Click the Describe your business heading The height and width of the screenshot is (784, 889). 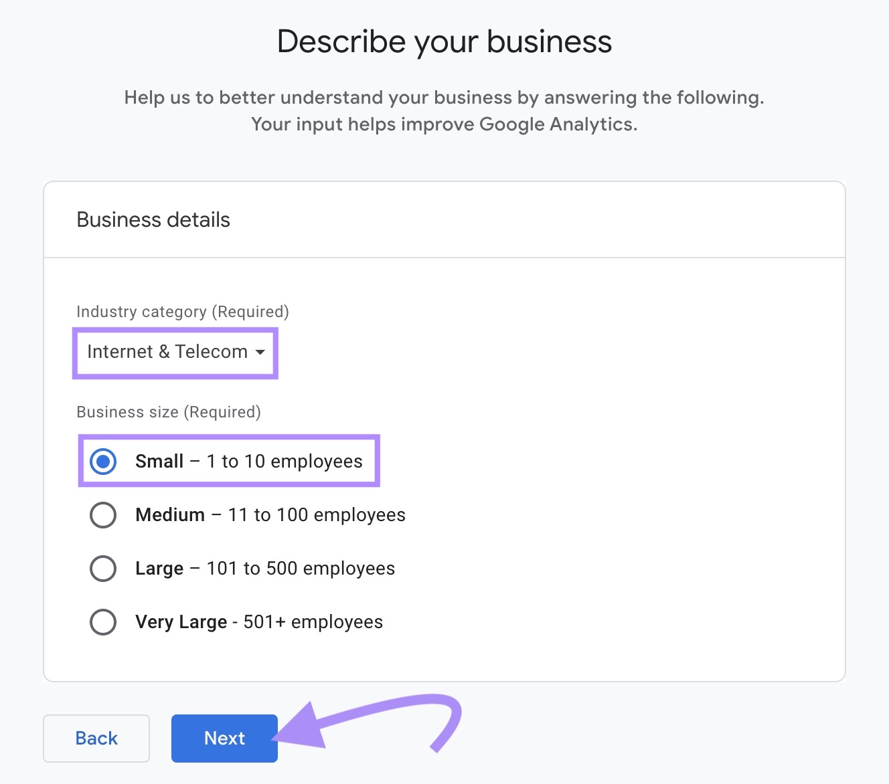[x=444, y=41]
